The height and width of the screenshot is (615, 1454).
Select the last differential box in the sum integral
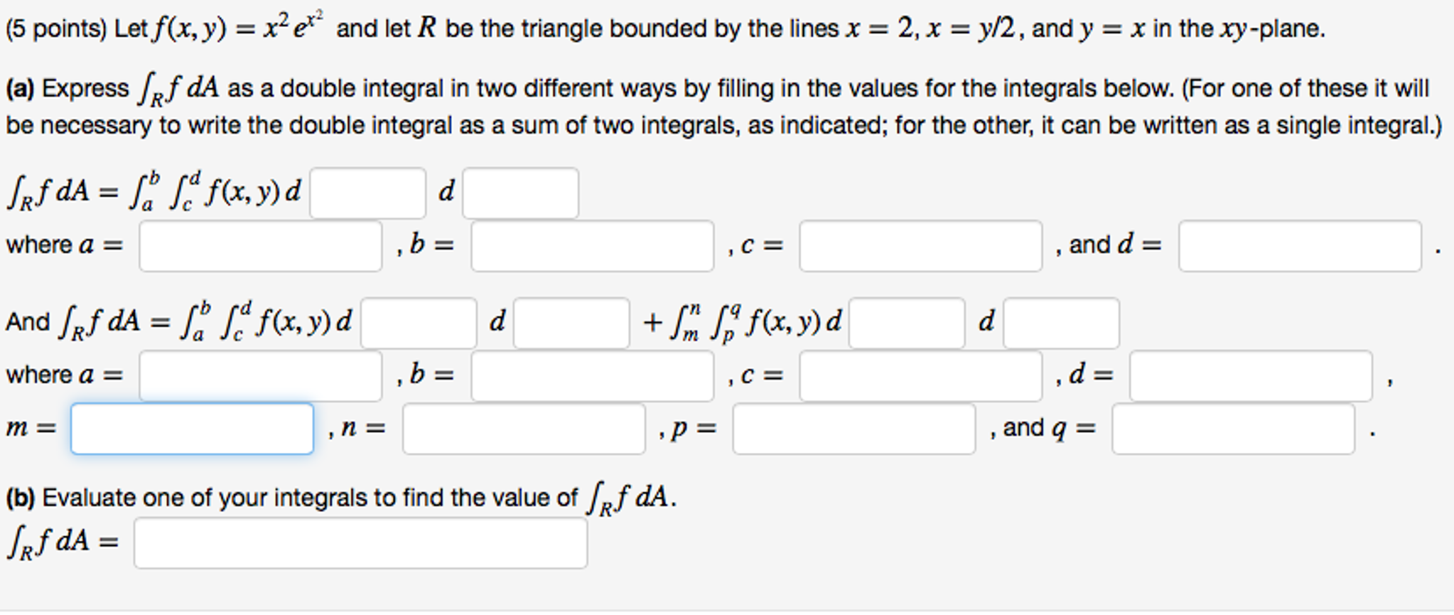click(1061, 323)
